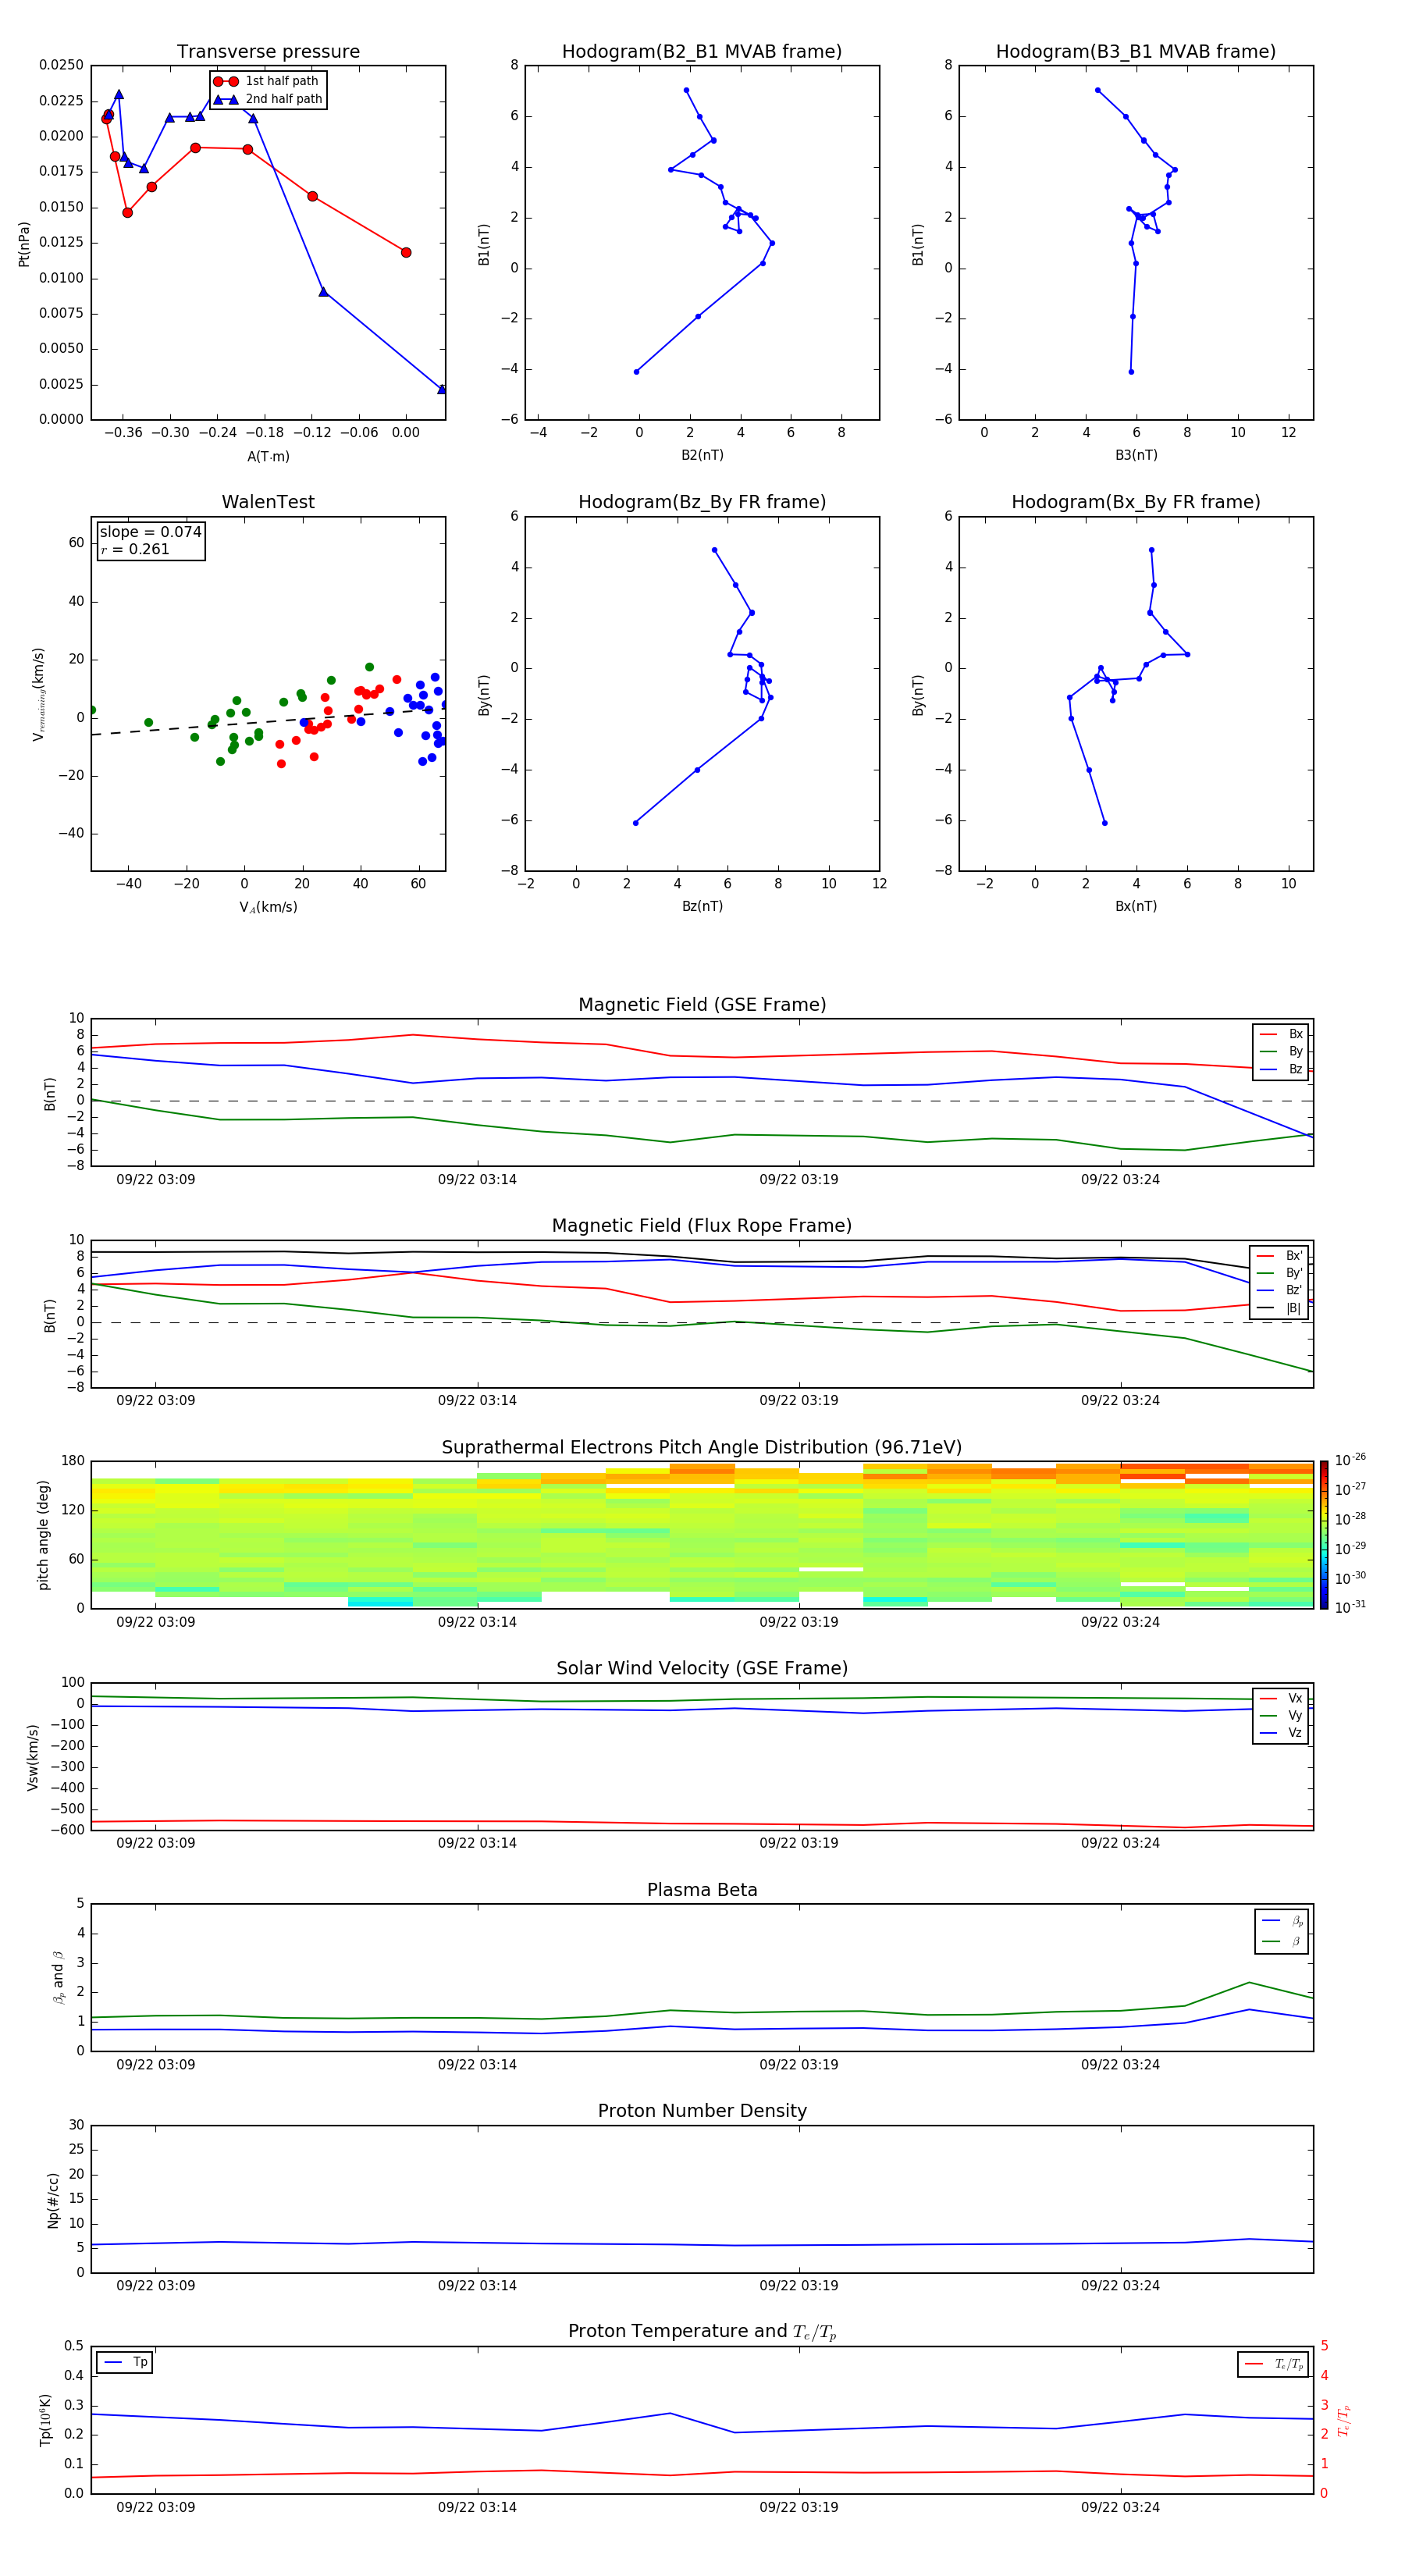The image size is (1405, 2576).
Task: Select '1st half path' legend entry
Action: pos(266,81)
